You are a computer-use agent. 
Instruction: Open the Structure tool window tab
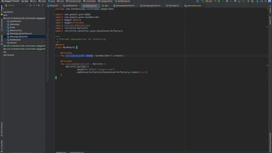[2, 25]
